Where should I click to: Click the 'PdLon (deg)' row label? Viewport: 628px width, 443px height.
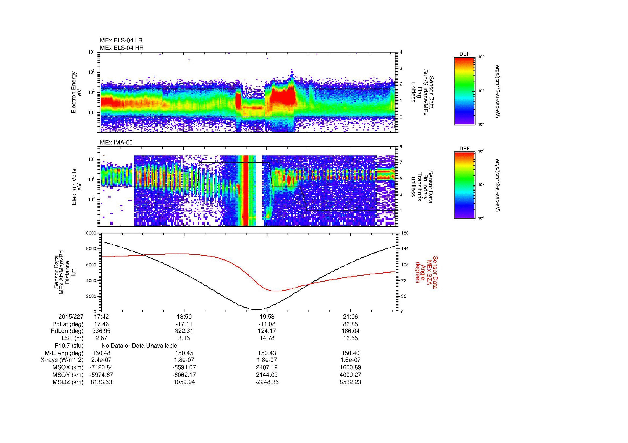click(68, 331)
